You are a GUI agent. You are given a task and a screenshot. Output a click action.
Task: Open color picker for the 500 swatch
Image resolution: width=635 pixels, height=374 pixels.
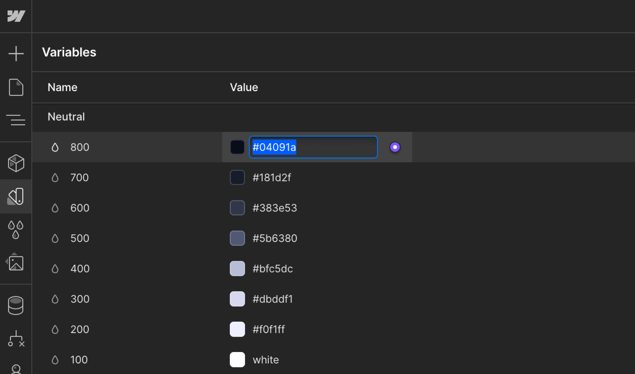tap(237, 238)
